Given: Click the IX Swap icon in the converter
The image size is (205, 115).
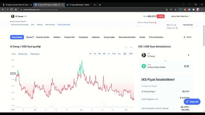Looking at the screenshot, I should pos(144,55).
